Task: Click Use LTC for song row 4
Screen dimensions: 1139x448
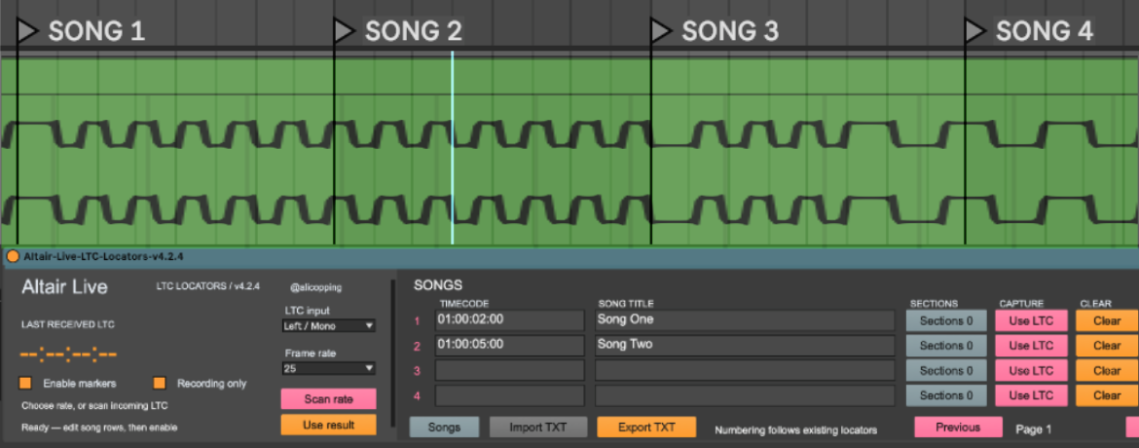Action: click(1031, 395)
